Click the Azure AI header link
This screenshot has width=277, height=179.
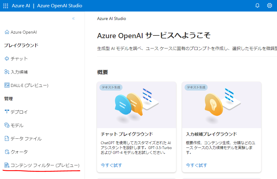pos(21,6)
